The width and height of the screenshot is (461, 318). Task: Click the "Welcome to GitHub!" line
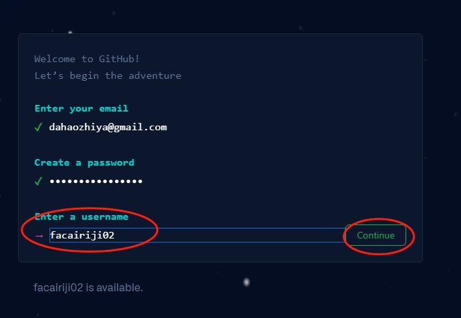coord(87,59)
